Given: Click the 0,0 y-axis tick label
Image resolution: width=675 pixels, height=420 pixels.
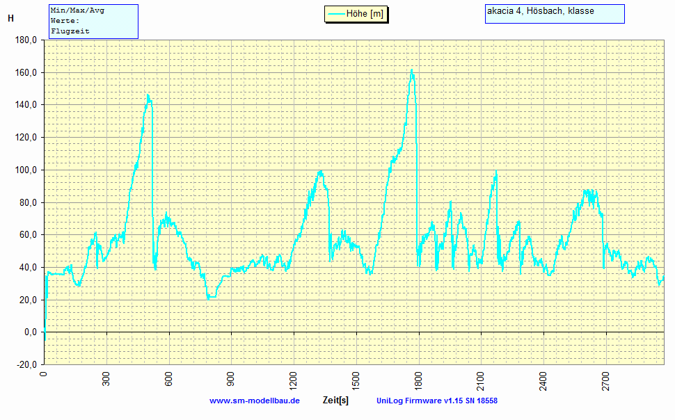Looking at the screenshot, I should (x=30, y=332).
